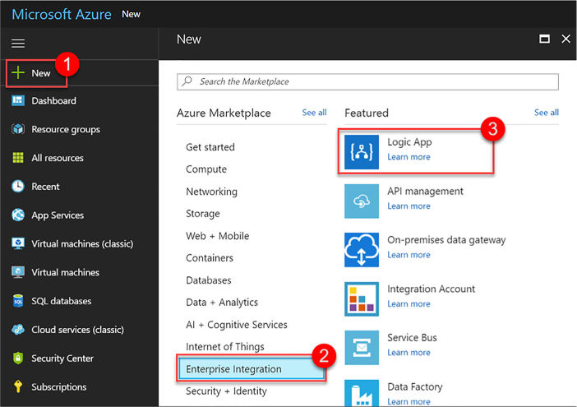Select Networking category
Image resolution: width=577 pixels, height=407 pixels.
click(211, 192)
